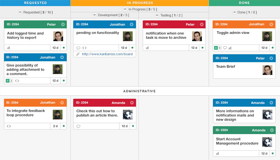The image size is (280, 160).
Task: Collapse the Development sub-column
Action: (95, 15)
